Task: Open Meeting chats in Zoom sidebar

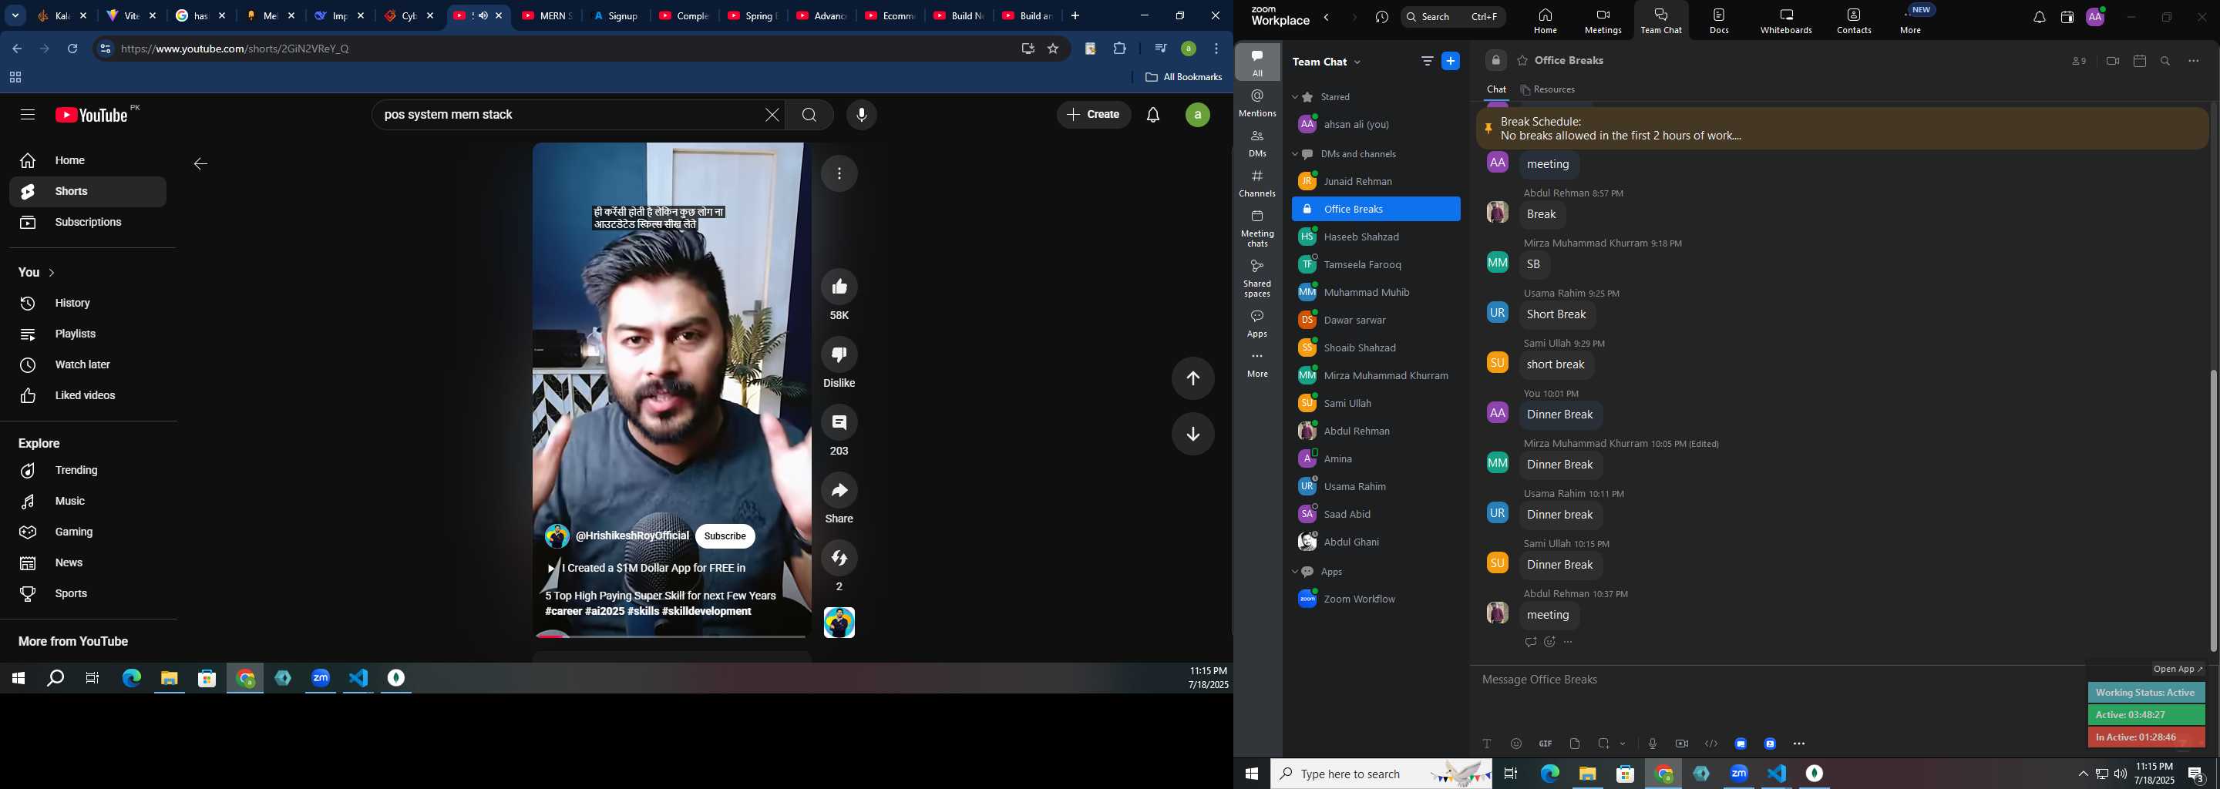Action: pyautogui.click(x=1257, y=228)
